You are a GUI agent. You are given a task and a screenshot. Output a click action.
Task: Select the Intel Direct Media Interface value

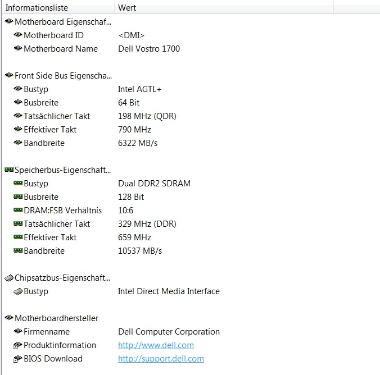(x=169, y=291)
